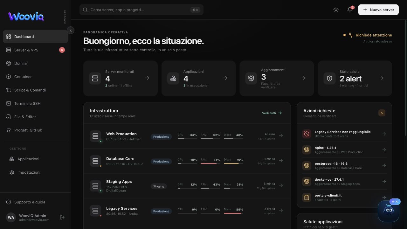Click the Supporto e guida help icon
The height and width of the screenshot is (229, 407).
pyautogui.click(x=9, y=202)
